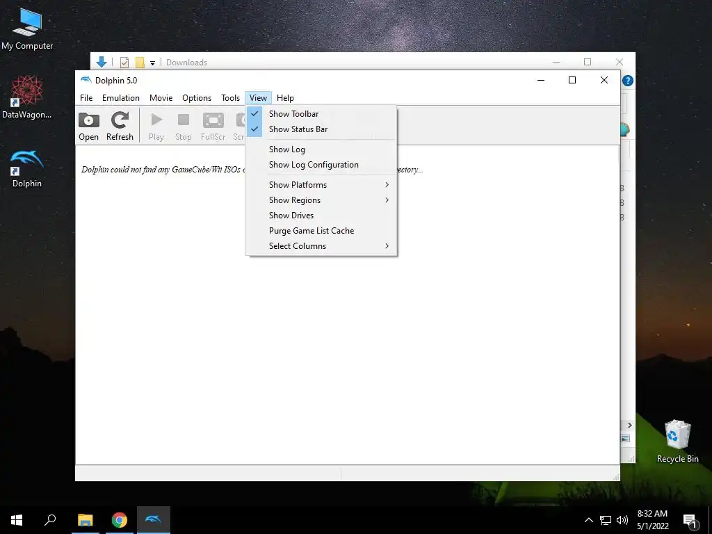
Task: Open the File menu
Action: (x=86, y=98)
